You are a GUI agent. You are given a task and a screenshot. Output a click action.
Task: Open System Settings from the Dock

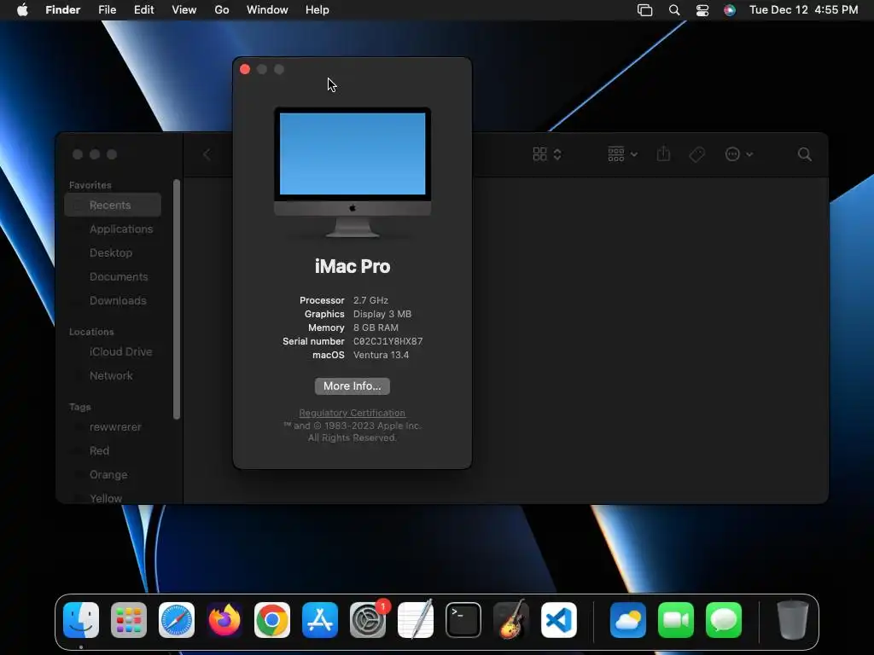pos(368,620)
